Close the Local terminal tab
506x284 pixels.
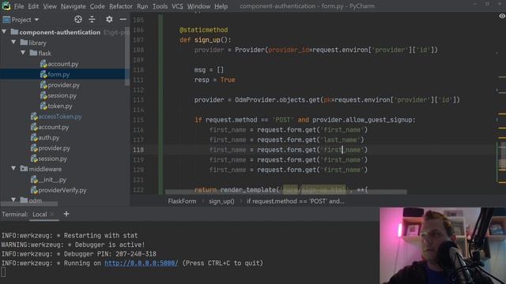[52, 214]
